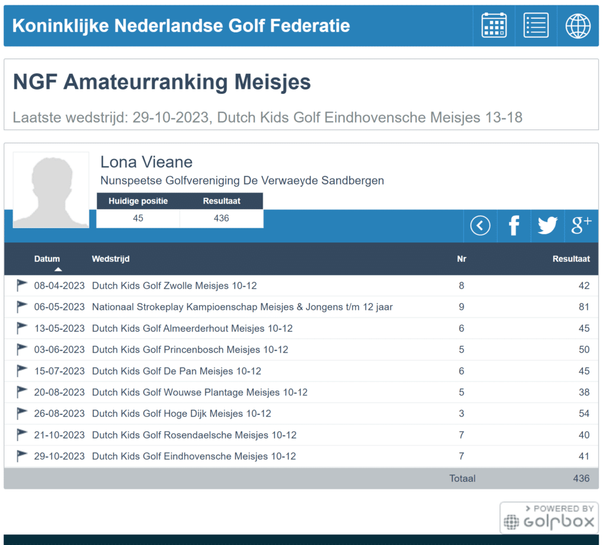Click flag icon for 20-08-2023 row
The height and width of the screenshot is (545, 606).
coord(22,392)
